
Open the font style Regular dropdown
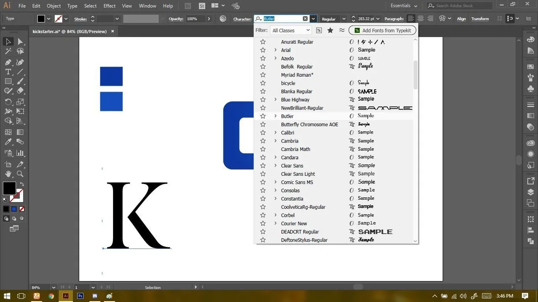[x=343, y=19]
